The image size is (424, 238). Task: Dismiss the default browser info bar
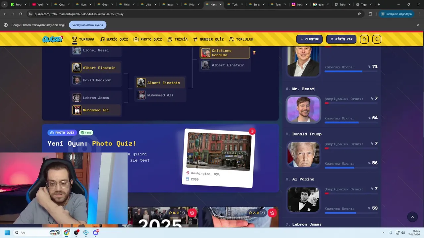point(418,25)
